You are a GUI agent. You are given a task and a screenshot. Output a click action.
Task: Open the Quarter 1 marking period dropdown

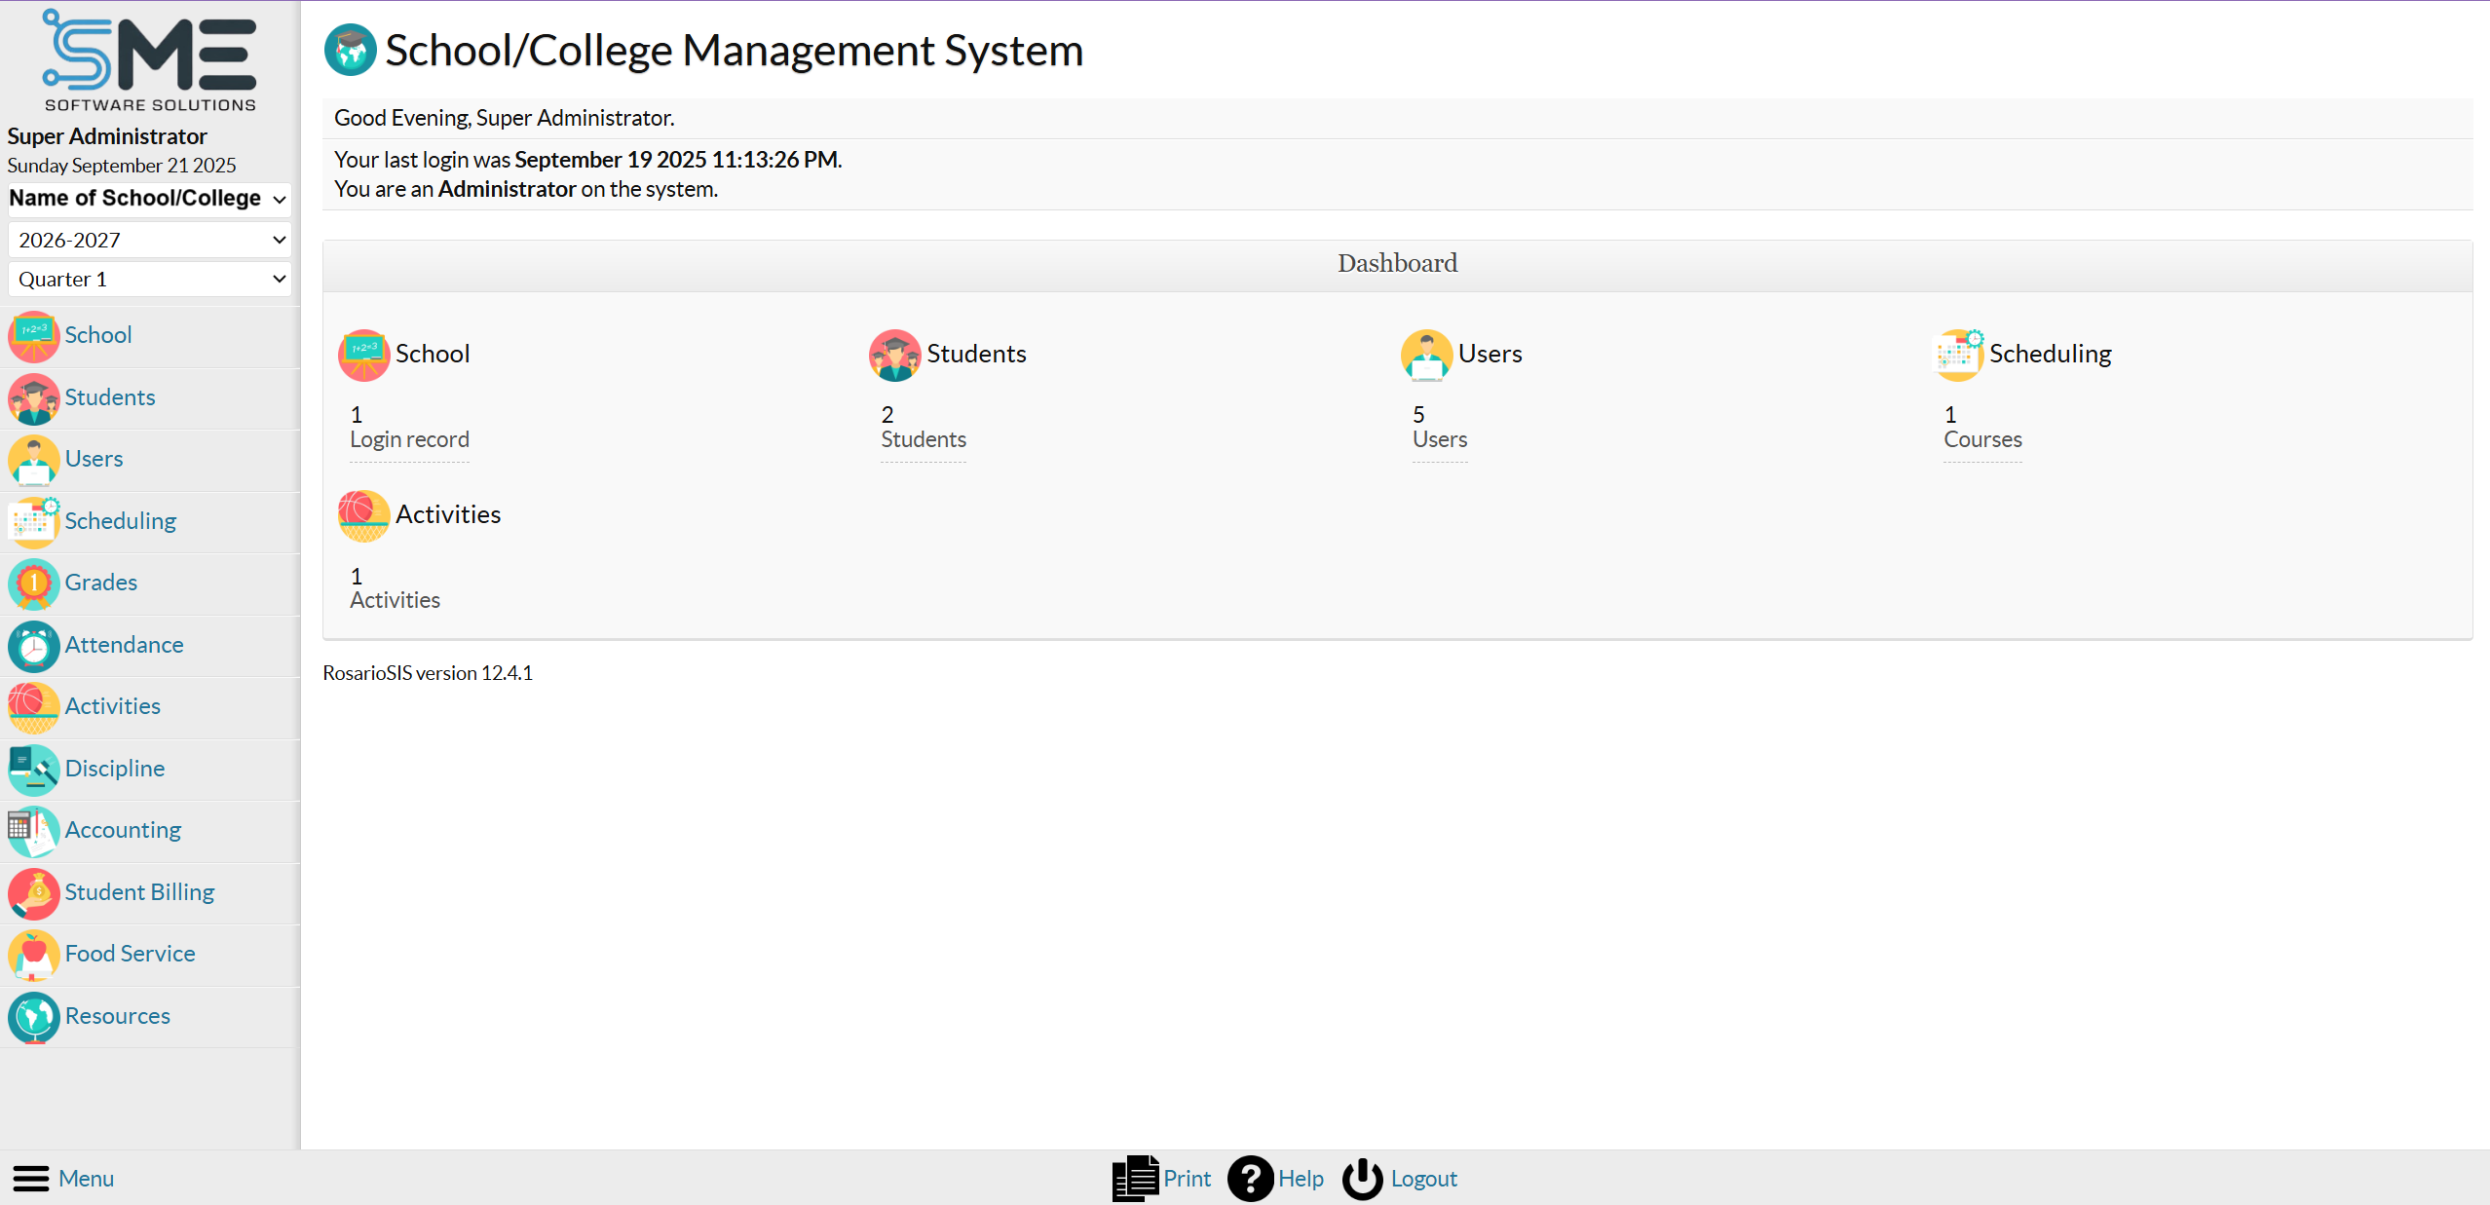[149, 280]
